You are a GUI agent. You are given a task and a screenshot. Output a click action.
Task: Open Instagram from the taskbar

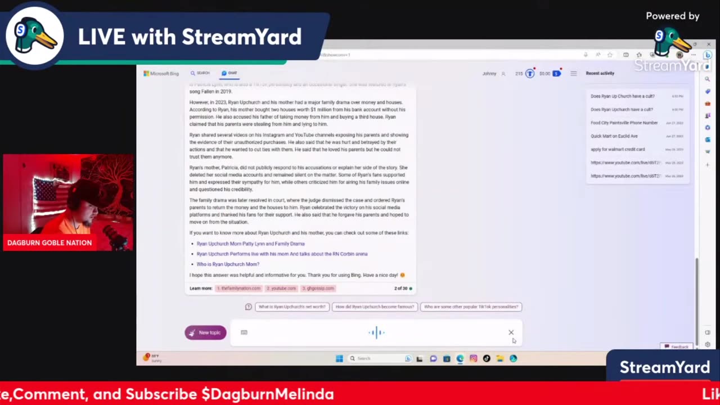coord(474,358)
